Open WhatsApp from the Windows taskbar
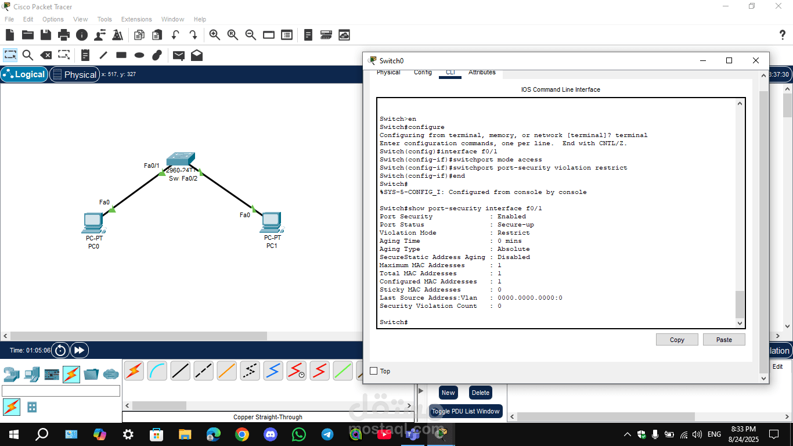Screen dimensions: 793x446 click(299, 434)
